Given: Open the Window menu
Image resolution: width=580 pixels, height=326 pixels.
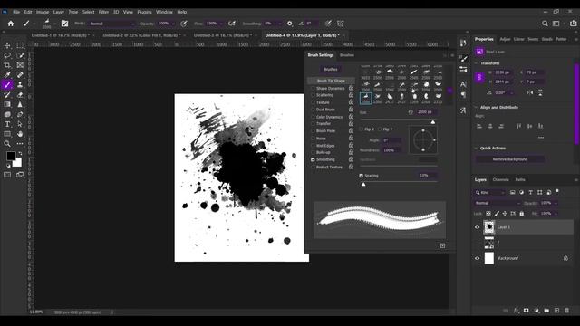Looking at the screenshot, I should 164,12.
